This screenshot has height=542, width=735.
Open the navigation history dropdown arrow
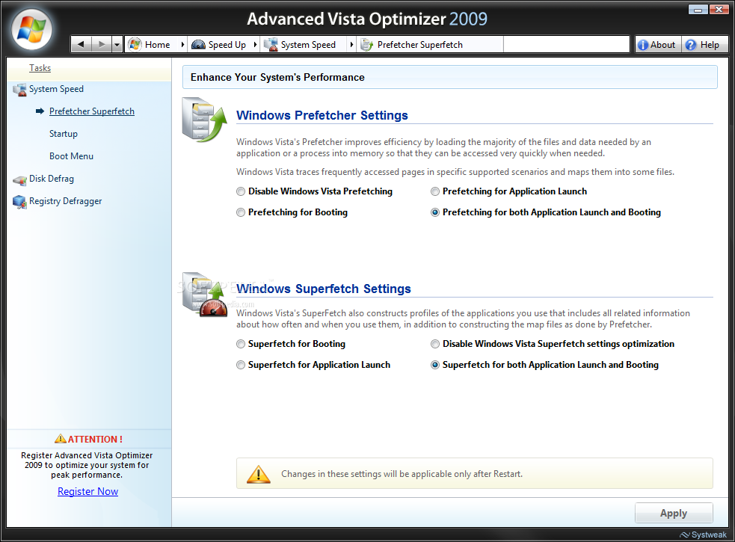(x=117, y=45)
